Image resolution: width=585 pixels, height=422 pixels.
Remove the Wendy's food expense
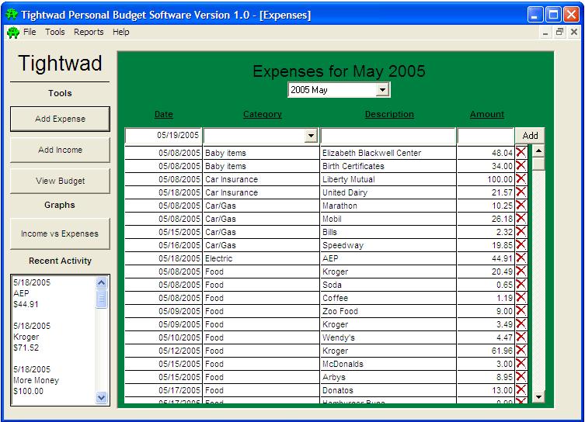(x=521, y=337)
